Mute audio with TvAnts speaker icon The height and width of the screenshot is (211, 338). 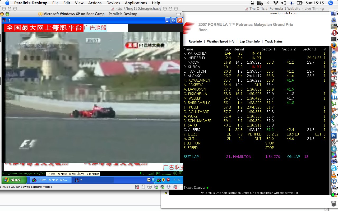(142, 173)
